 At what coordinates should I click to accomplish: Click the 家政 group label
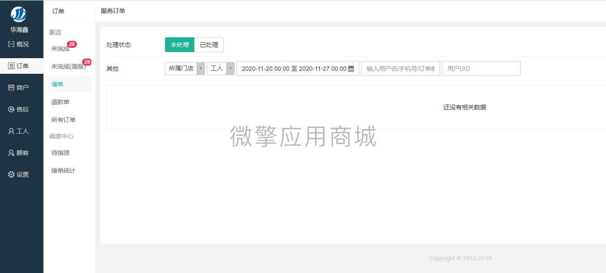click(55, 33)
